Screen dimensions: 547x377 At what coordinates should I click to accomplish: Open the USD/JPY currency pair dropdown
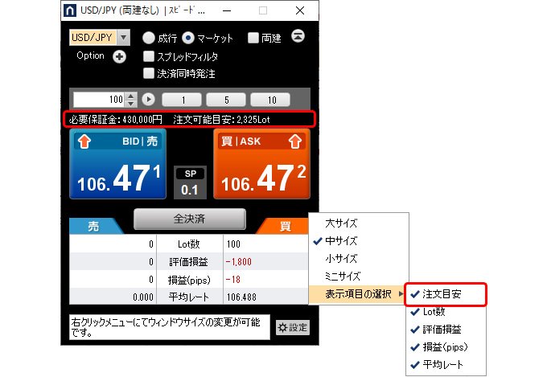(x=123, y=37)
